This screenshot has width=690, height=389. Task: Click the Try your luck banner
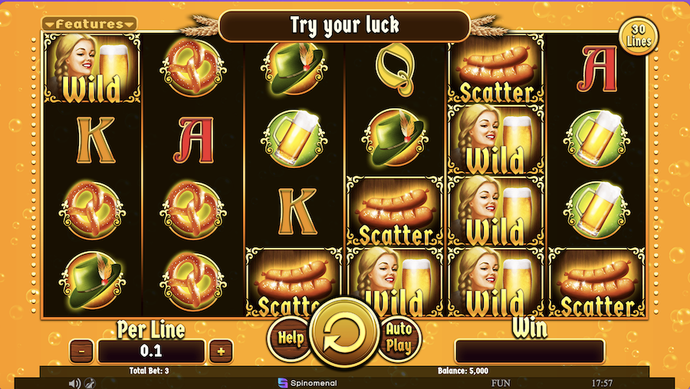coord(344,25)
